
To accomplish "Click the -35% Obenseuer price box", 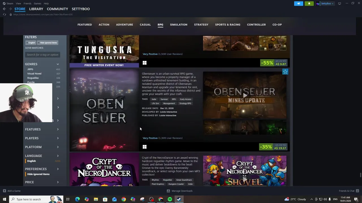I will tap(273, 147).
